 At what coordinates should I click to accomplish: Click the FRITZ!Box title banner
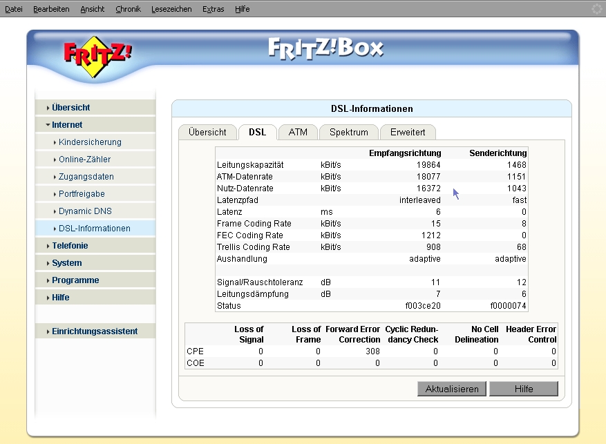tap(325, 49)
